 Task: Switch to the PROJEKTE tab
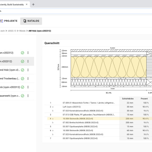(x=9, y=21)
